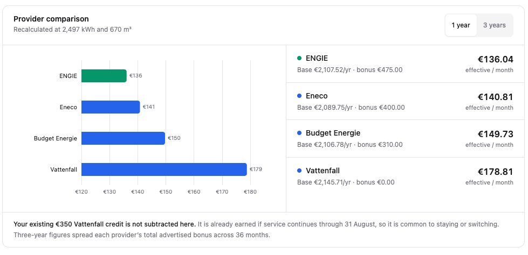Click the €136 value label on chart

click(136, 76)
